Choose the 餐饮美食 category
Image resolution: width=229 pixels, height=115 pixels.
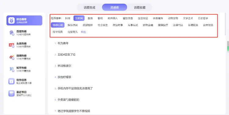pos(128,18)
